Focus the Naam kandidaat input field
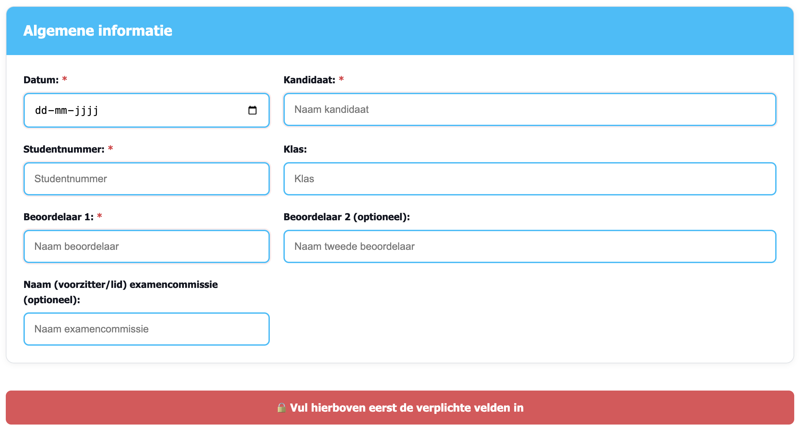Viewport: 800px width, 431px height. point(529,109)
